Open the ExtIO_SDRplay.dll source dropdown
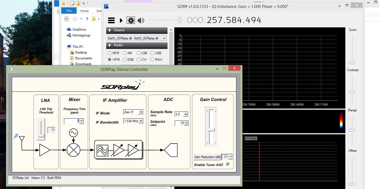 point(137,38)
